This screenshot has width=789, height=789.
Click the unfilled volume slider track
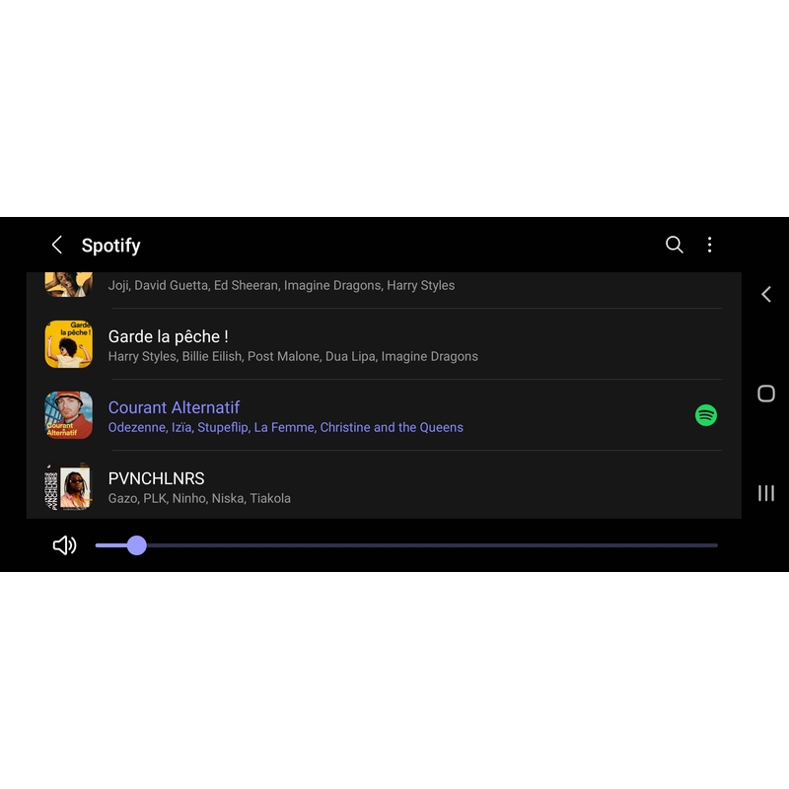point(432,545)
